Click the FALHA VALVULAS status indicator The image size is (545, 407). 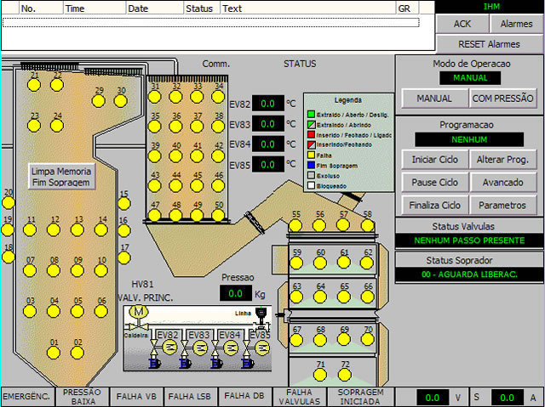299,397
